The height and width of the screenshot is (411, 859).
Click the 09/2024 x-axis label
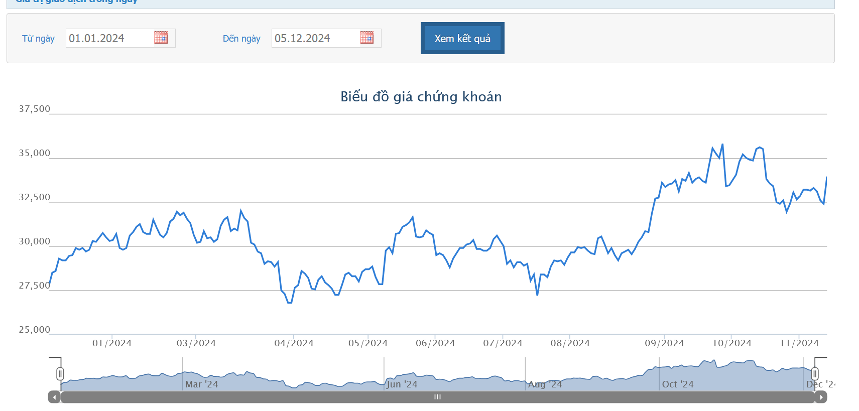pos(664,343)
